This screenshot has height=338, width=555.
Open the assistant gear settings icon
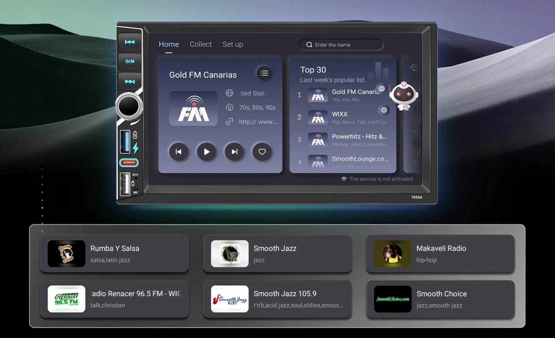[x=384, y=110]
